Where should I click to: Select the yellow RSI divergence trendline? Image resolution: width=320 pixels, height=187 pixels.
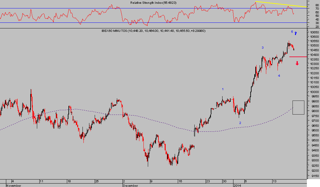[x=281, y=4]
